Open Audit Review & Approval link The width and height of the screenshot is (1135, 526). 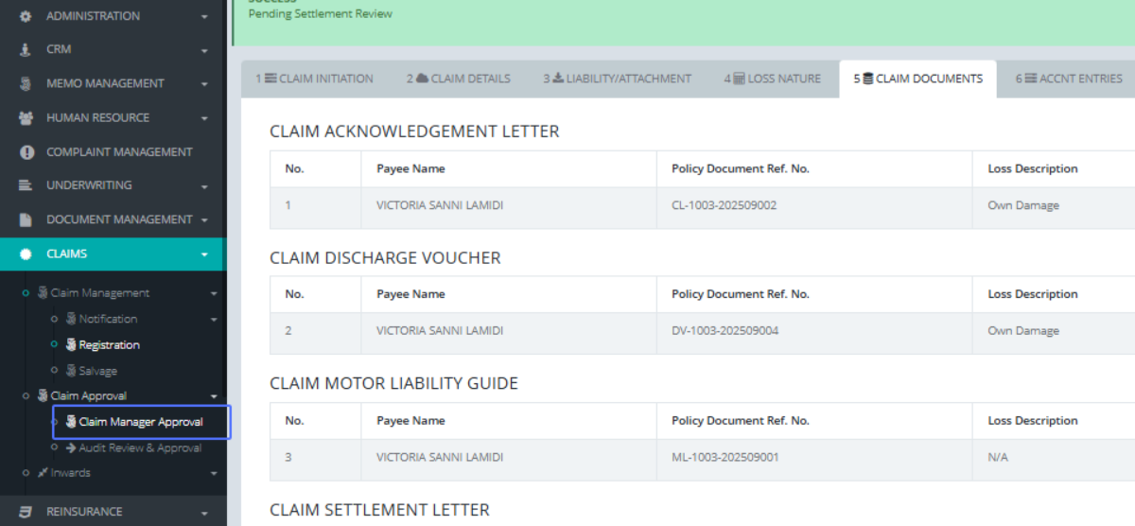(x=139, y=447)
